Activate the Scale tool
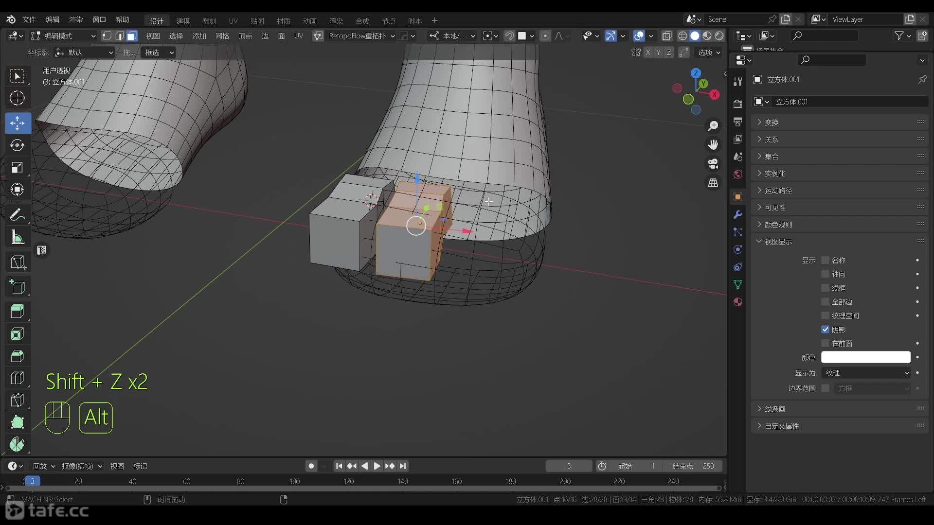The height and width of the screenshot is (525, 934). (18, 168)
